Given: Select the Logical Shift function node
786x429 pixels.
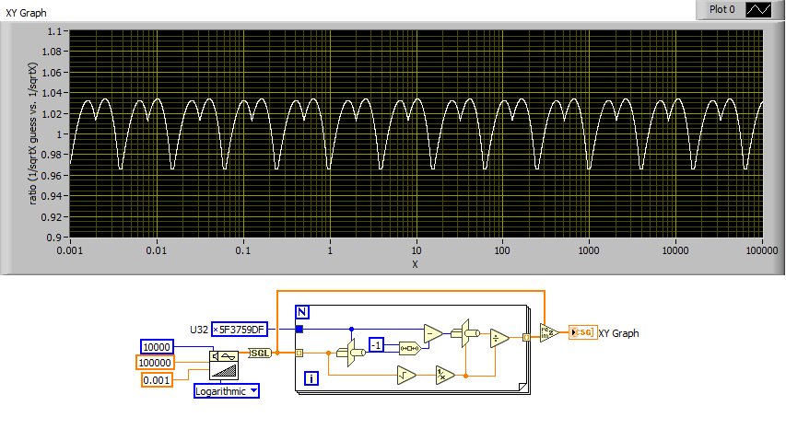Looking at the screenshot, I should pos(410,348).
